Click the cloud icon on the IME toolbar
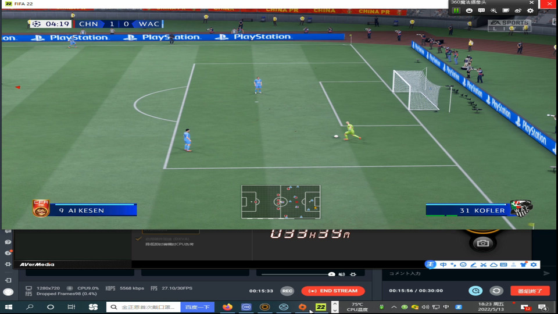Image resolution: width=558 pixels, height=314 pixels. 493,265
